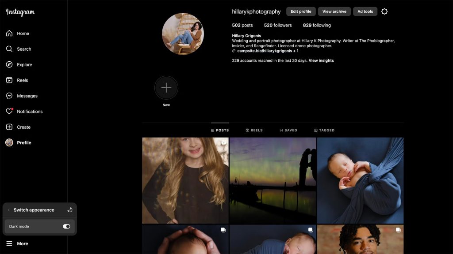Click the Create post plus icon
The height and width of the screenshot is (254, 453).
click(9, 127)
